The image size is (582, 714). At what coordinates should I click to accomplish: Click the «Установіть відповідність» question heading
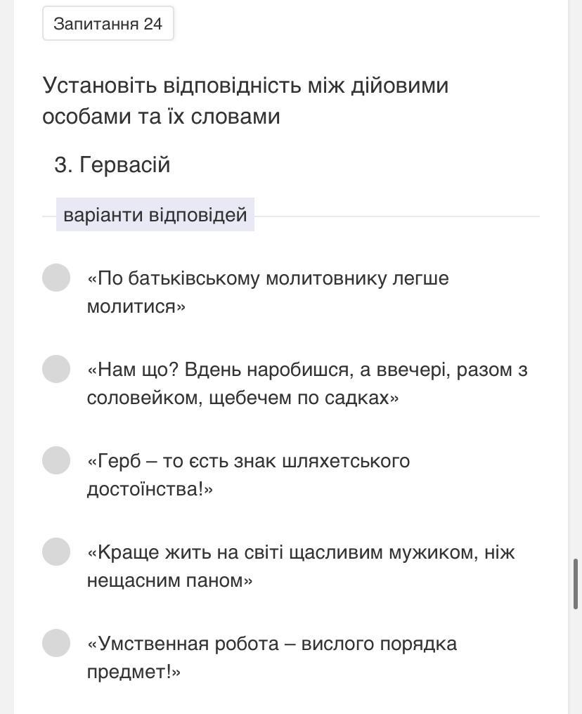pos(245,100)
